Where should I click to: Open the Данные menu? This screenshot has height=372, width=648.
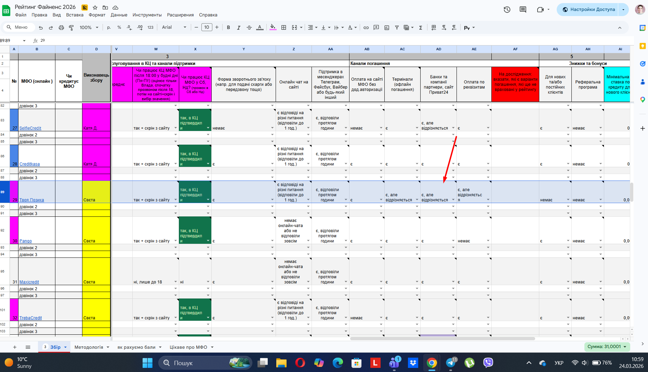119,15
